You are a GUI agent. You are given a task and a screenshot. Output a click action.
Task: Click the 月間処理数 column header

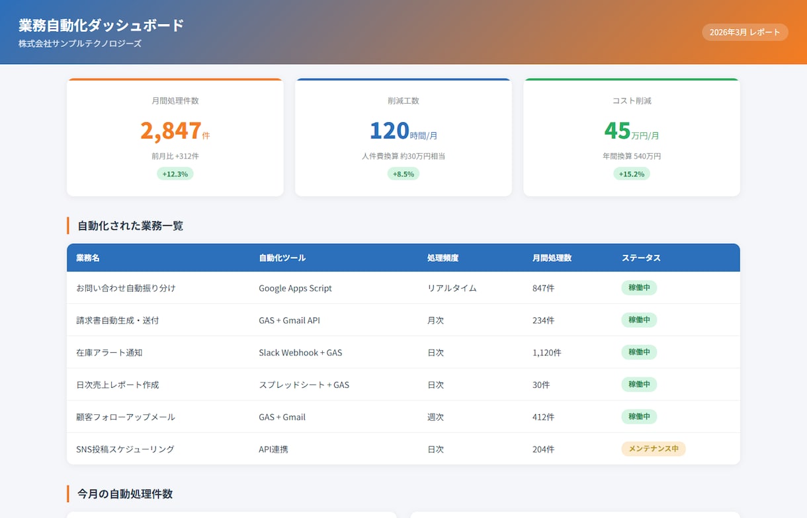click(552, 258)
